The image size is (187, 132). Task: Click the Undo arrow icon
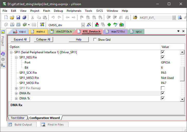tap(53, 17)
